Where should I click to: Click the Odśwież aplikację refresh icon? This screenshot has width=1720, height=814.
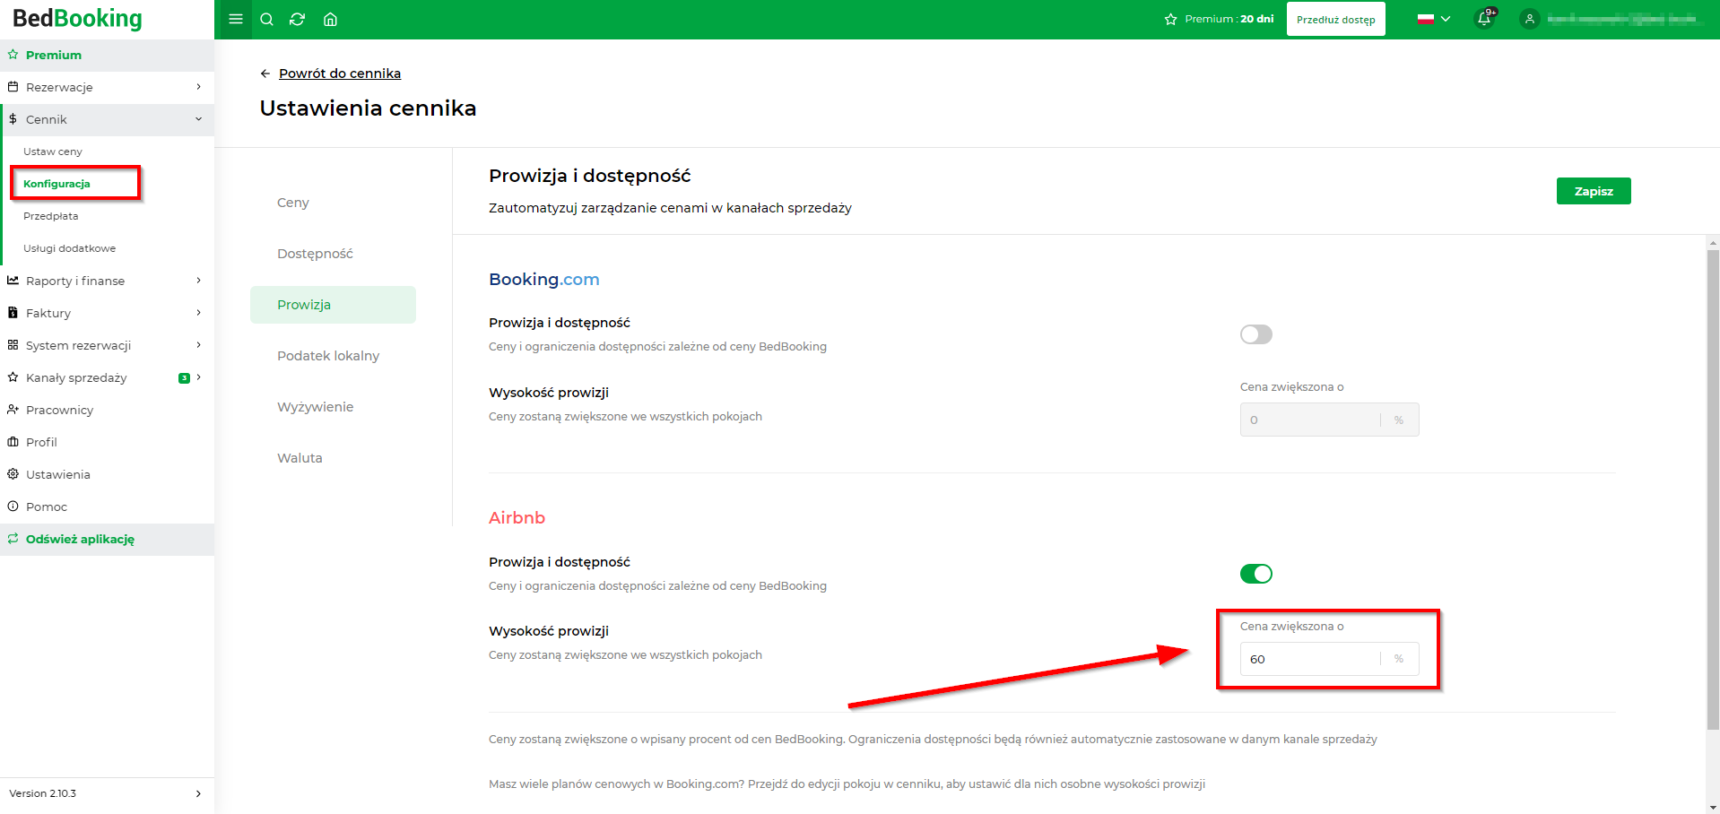(13, 539)
